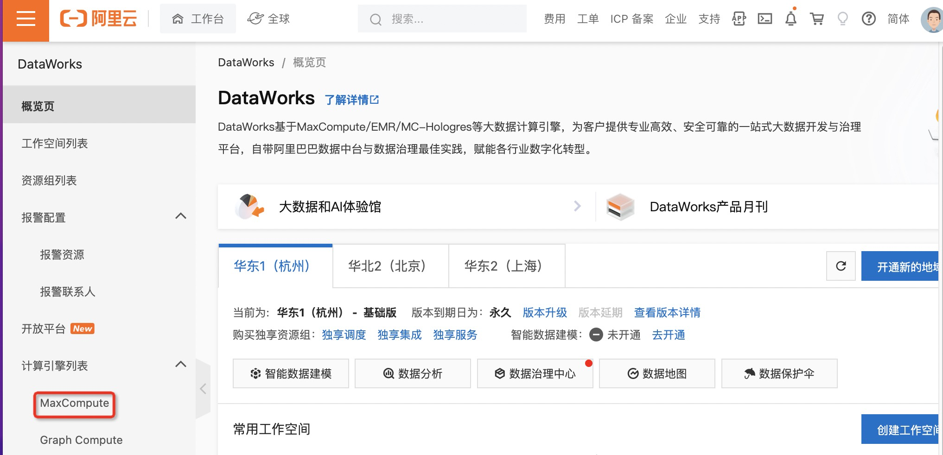Open the 全球 region selector
The image size is (943, 455).
click(x=268, y=19)
